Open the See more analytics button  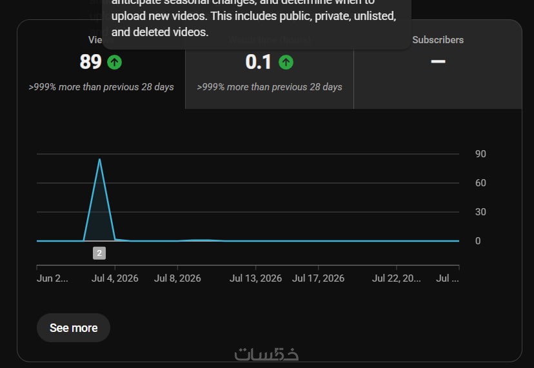pyautogui.click(x=74, y=328)
